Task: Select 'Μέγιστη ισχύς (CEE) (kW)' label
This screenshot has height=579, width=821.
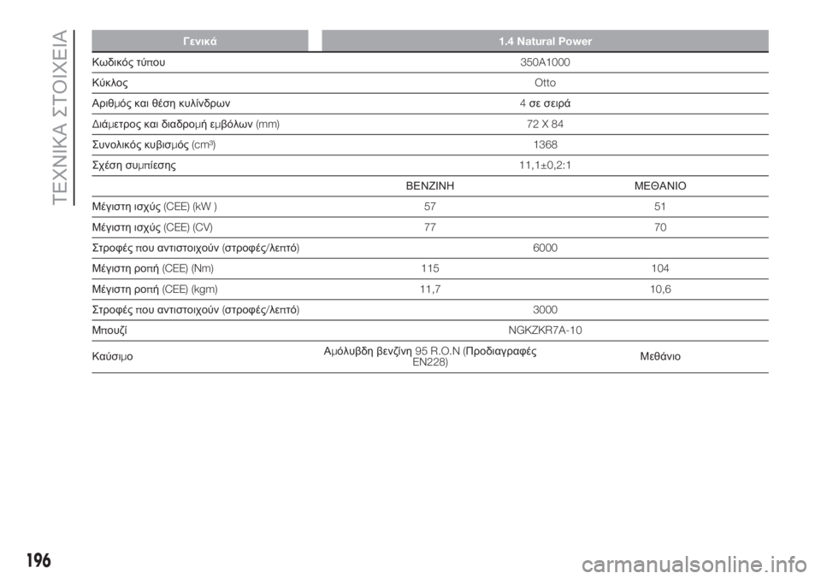Action: point(155,207)
